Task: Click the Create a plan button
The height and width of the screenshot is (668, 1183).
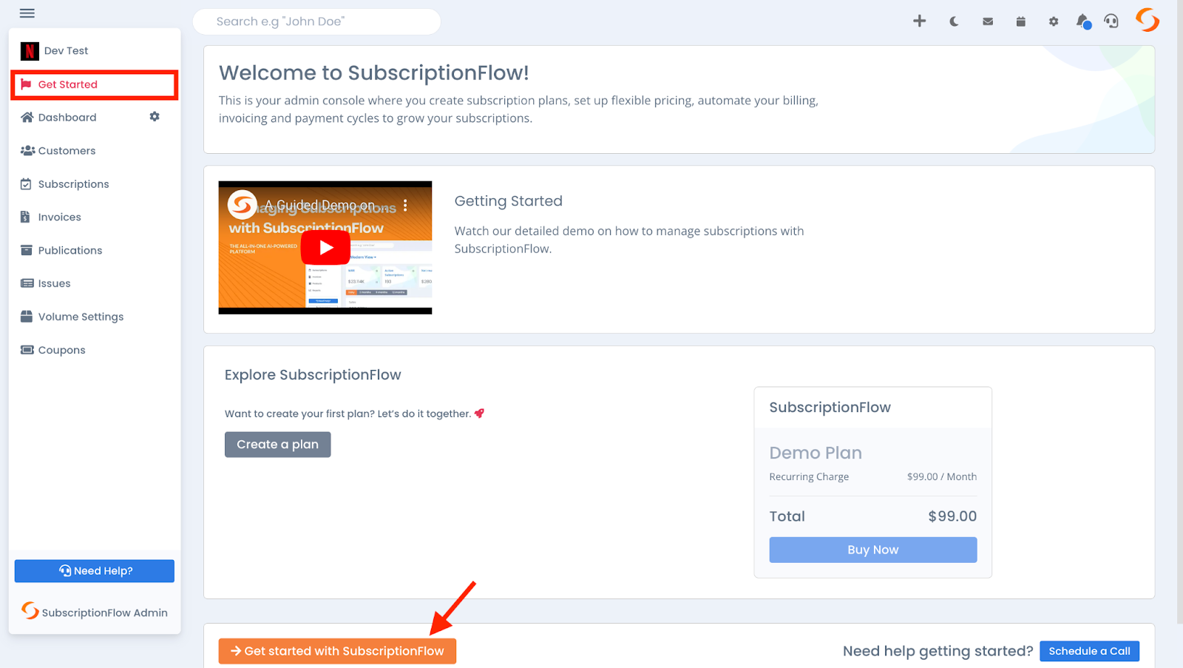Action: coord(278,445)
